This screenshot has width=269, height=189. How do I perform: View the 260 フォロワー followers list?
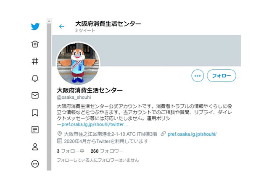[107, 151]
